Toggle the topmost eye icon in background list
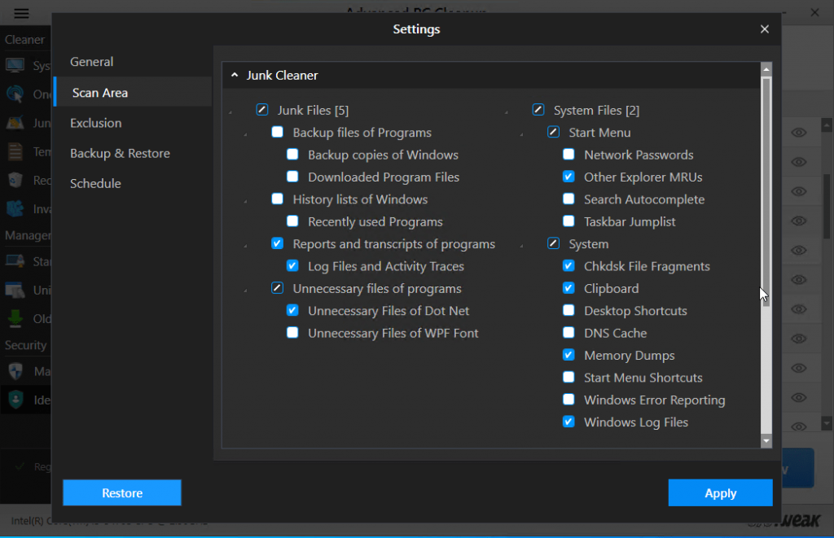This screenshot has width=834, height=538. (799, 133)
